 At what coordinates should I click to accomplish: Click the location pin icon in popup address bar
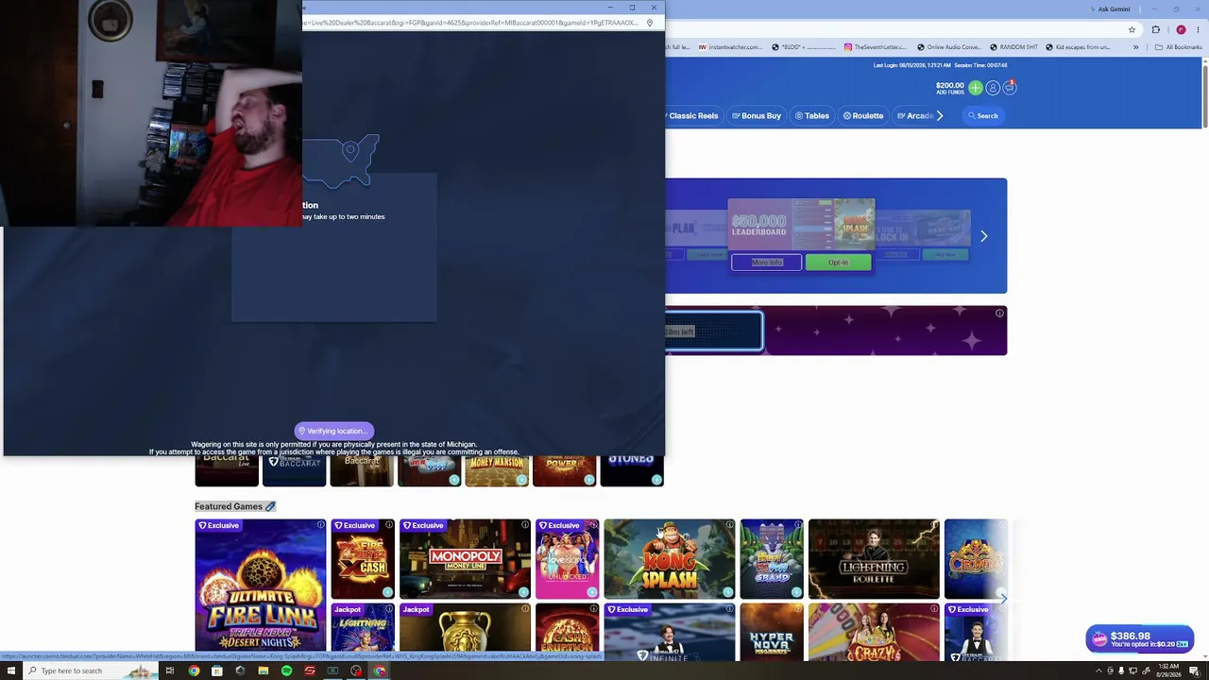point(649,23)
